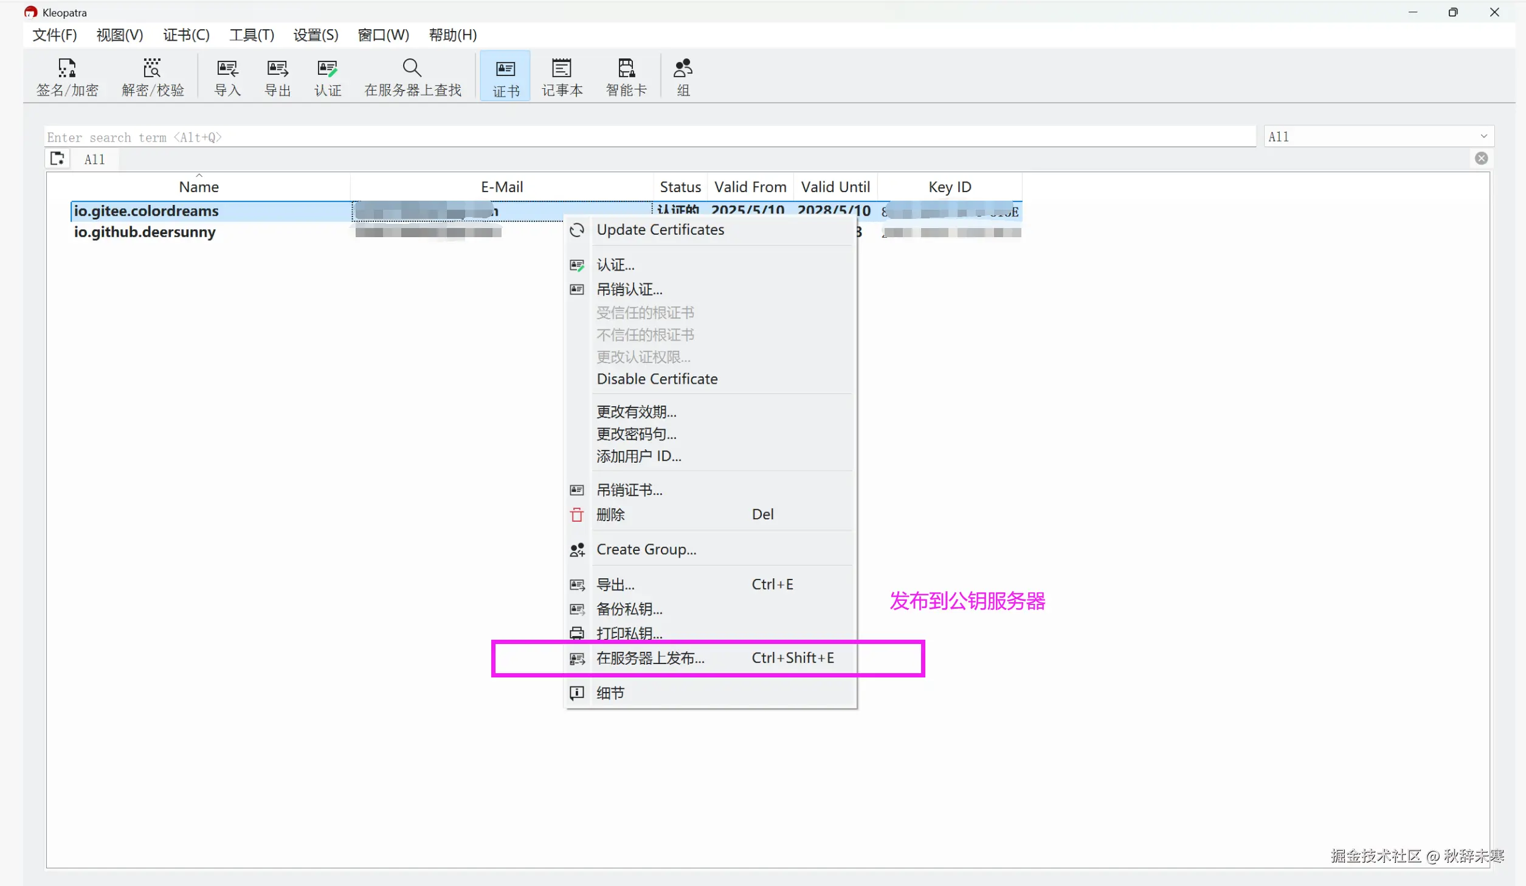Select Update Certificates in context menu

[660, 230]
